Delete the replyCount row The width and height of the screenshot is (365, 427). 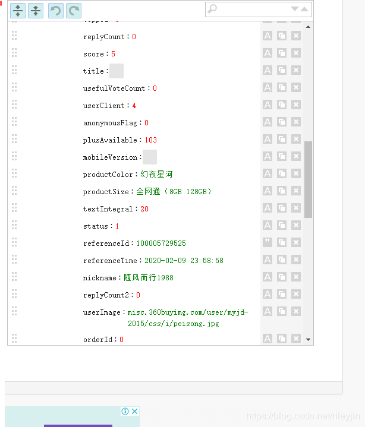click(296, 36)
